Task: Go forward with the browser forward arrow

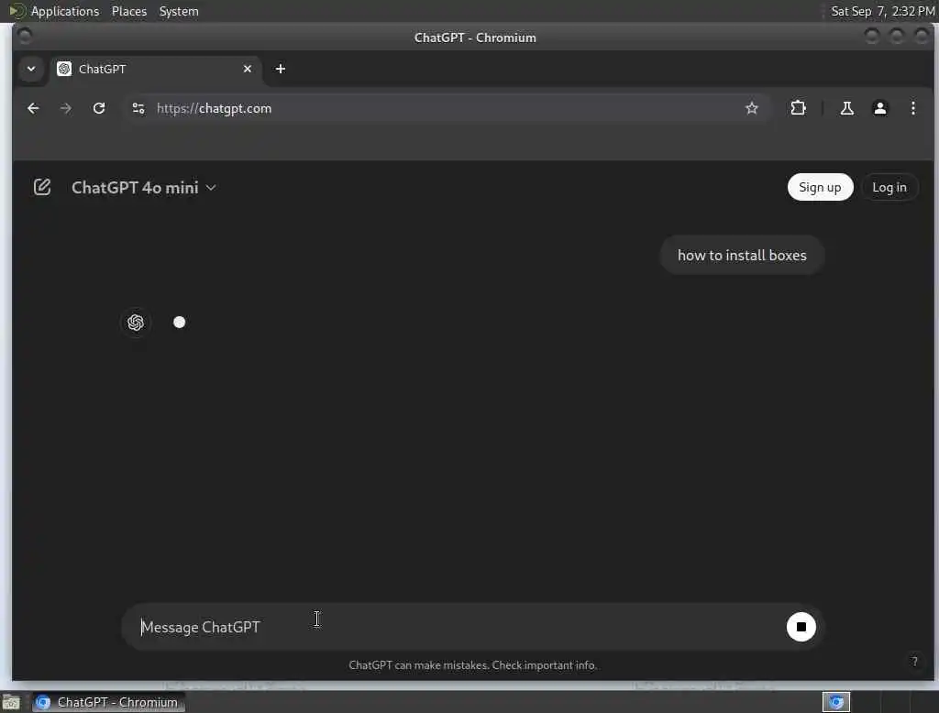Action: [66, 108]
